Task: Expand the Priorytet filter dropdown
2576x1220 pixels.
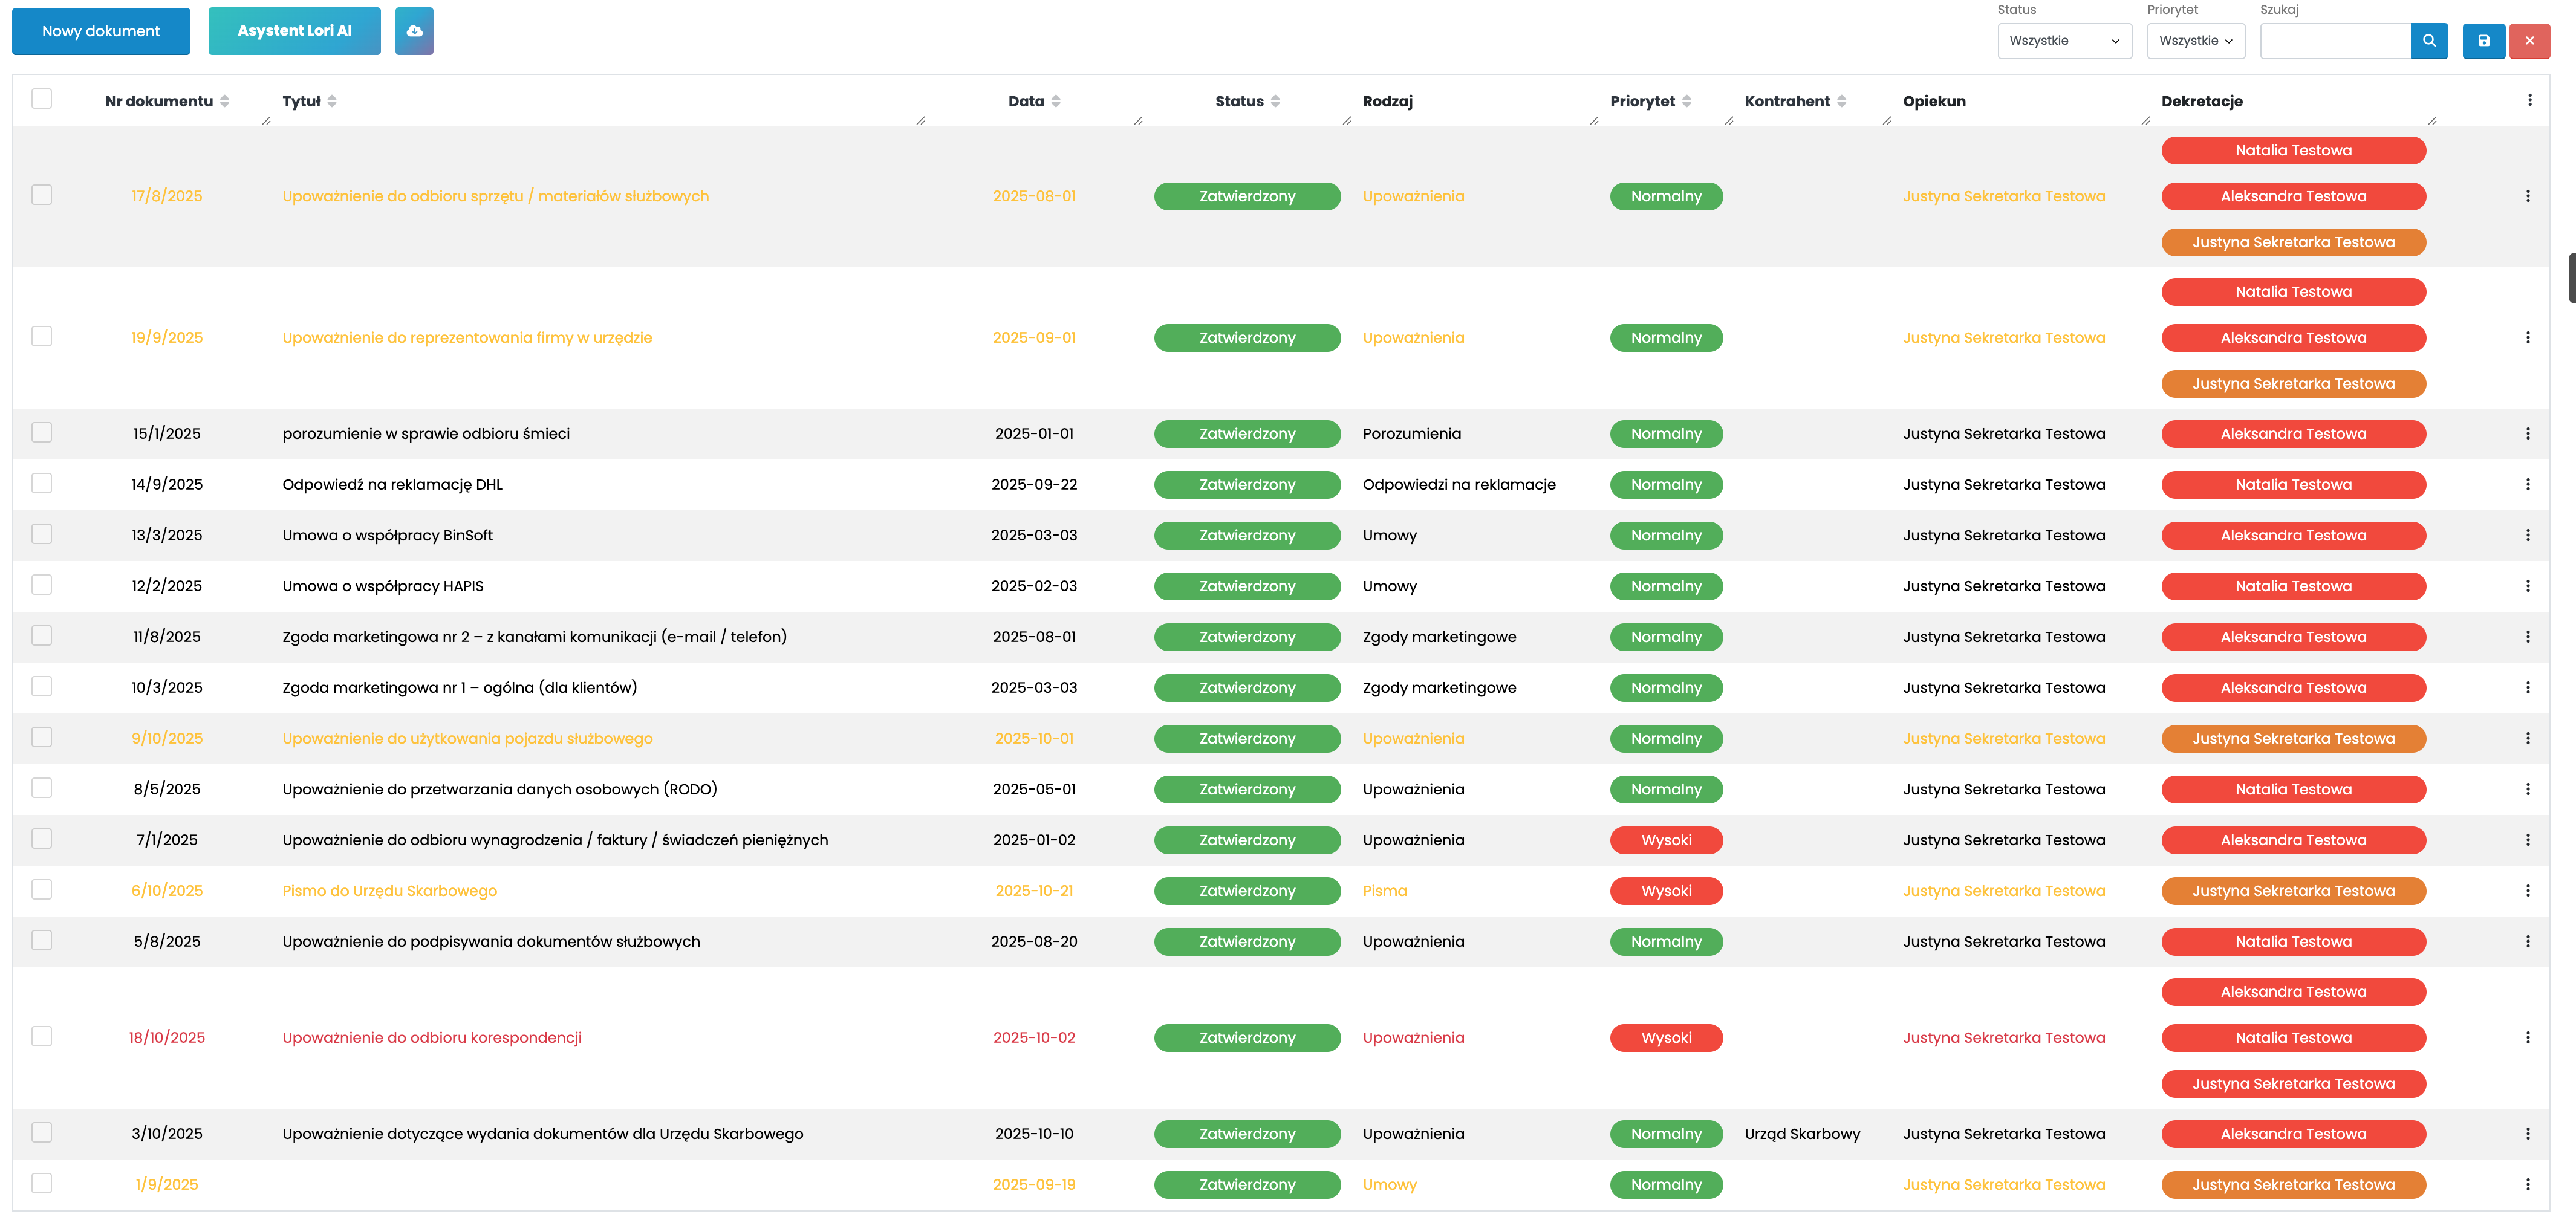Action: click(x=2195, y=41)
